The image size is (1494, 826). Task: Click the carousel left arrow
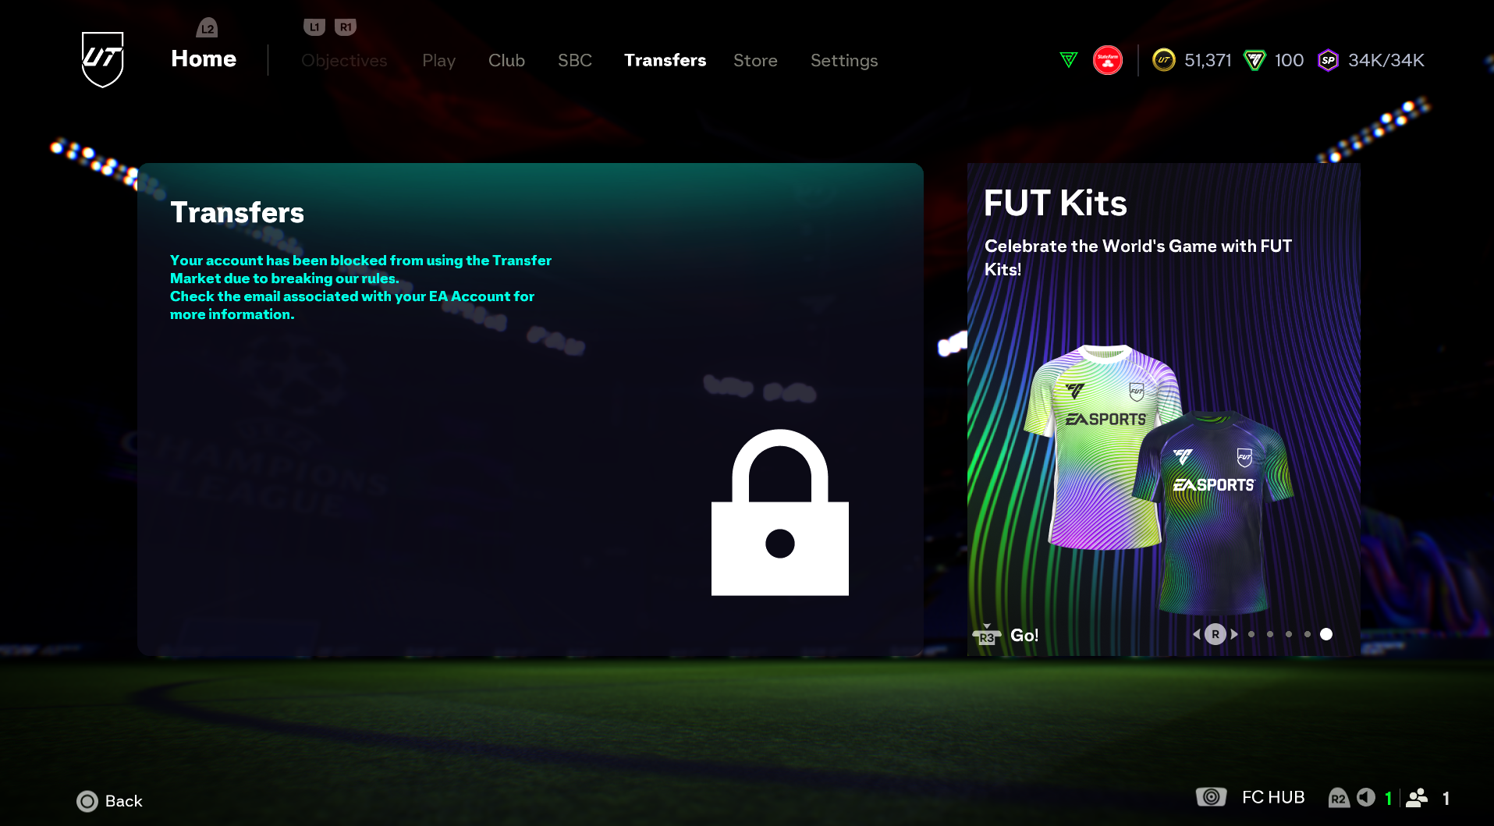[x=1197, y=634]
